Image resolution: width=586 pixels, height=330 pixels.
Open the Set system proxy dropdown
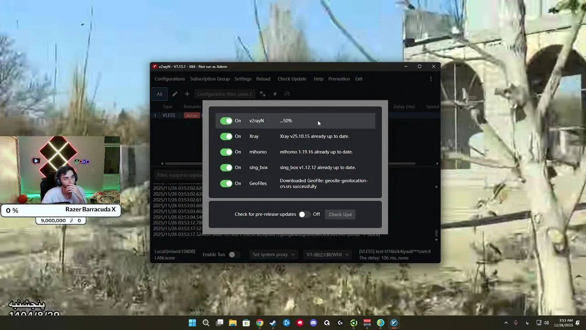274,254
